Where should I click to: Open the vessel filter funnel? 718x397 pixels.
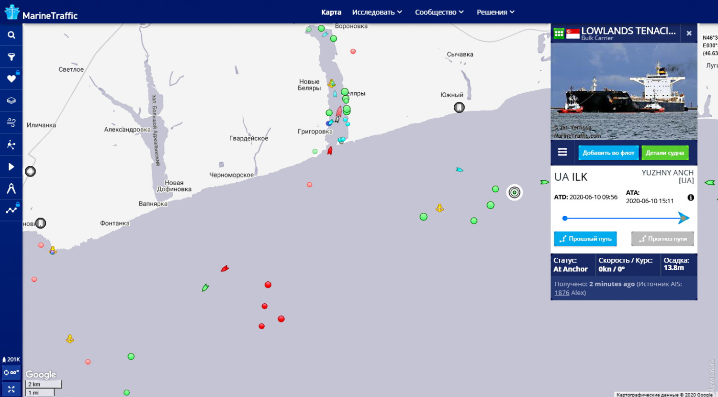11,57
